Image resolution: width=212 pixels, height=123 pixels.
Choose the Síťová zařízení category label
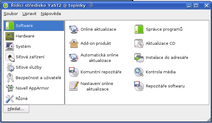click(x=30, y=57)
